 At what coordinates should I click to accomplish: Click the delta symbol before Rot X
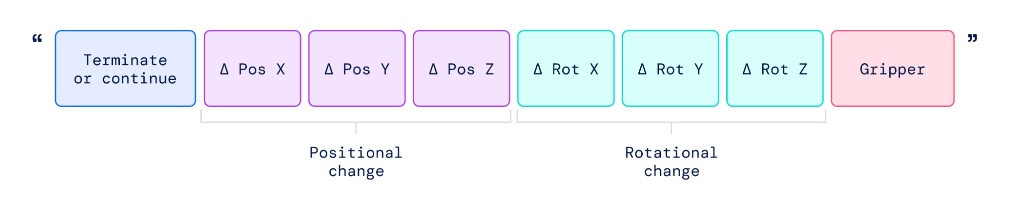pos(538,69)
